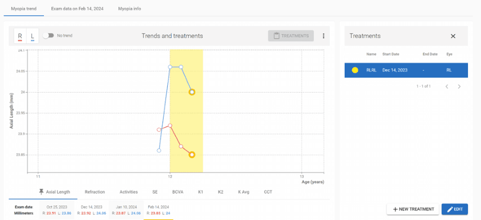The width and height of the screenshot is (481, 220).
Task: Select the Jan 10, 2024 exam entry
Action: click(126, 210)
